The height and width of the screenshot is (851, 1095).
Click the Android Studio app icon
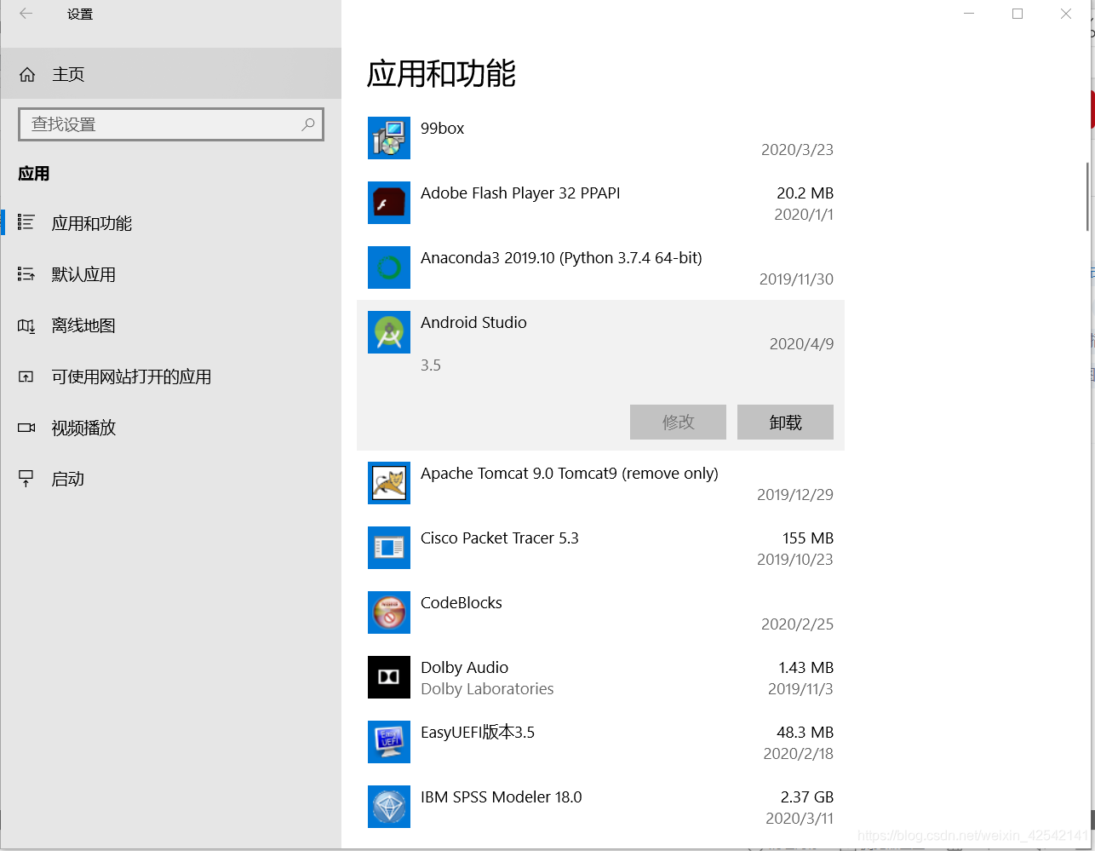(x=389, y=332)
